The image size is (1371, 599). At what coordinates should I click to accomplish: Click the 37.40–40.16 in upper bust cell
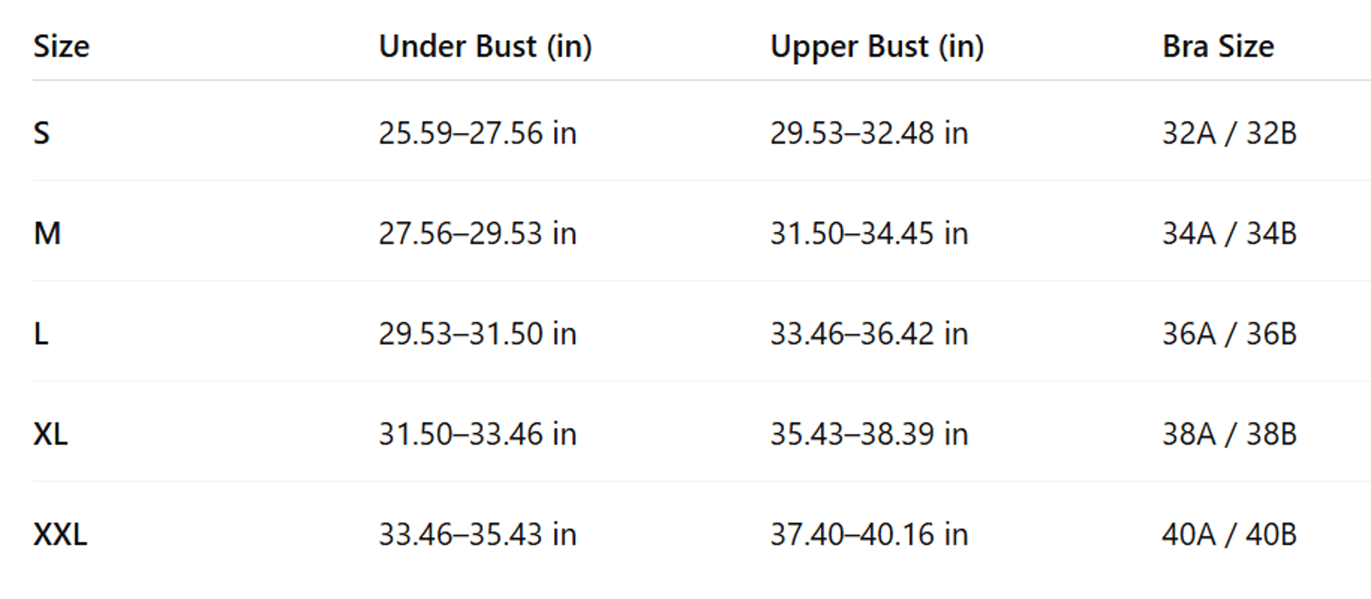(869, 534)
